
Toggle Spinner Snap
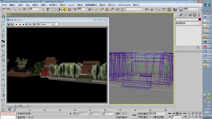point(117,9)
